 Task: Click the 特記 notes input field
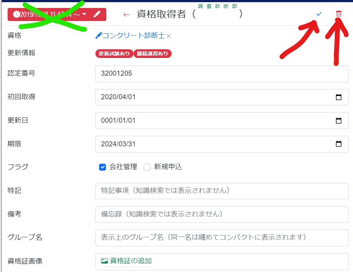click(222, 191)
